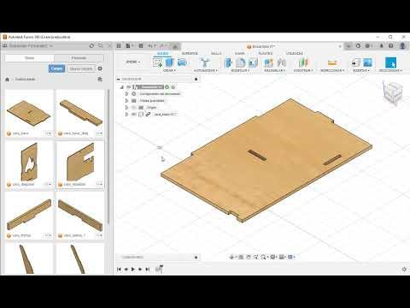Open the user profile avatar

tap(402, 45)
